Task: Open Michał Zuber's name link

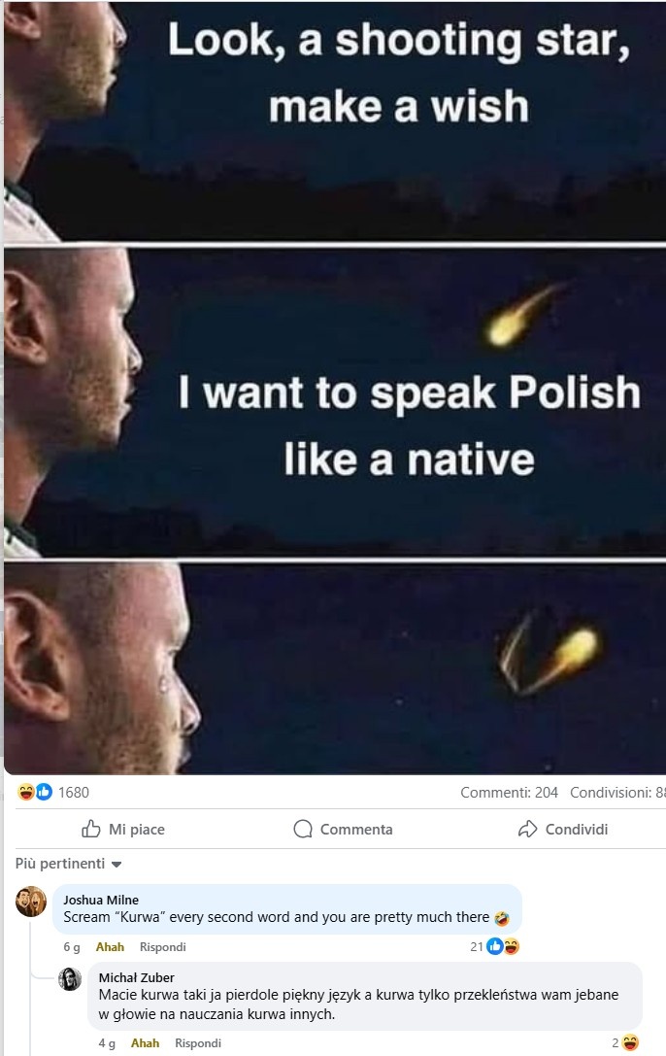Action: coord(137,977)
